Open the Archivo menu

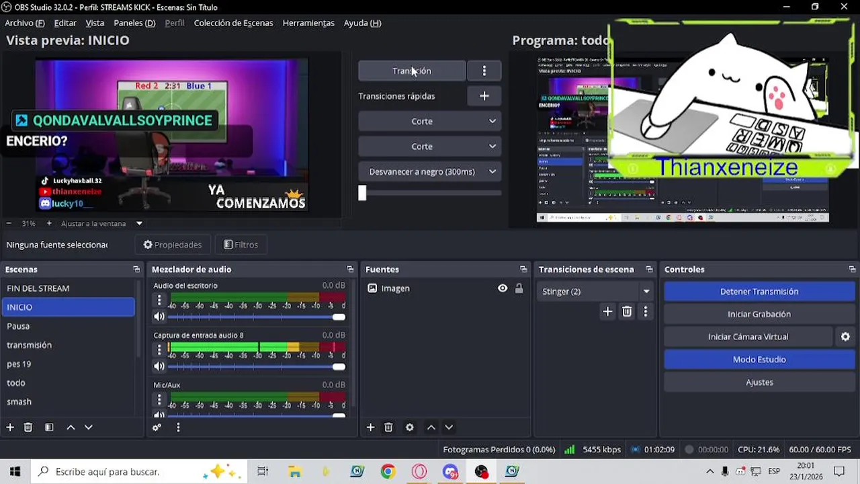[25, 23]
